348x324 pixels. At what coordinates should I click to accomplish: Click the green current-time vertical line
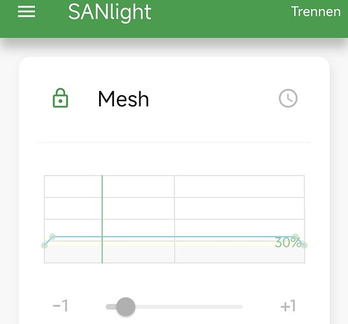102,219
